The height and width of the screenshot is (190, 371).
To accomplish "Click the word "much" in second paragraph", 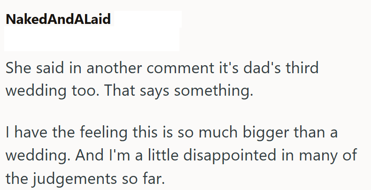I will pyautogui.click(x=218, y=132).
